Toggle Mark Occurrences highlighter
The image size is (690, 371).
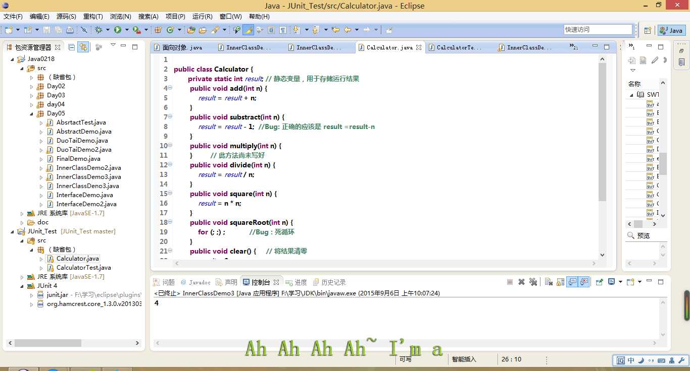(248, 30)
